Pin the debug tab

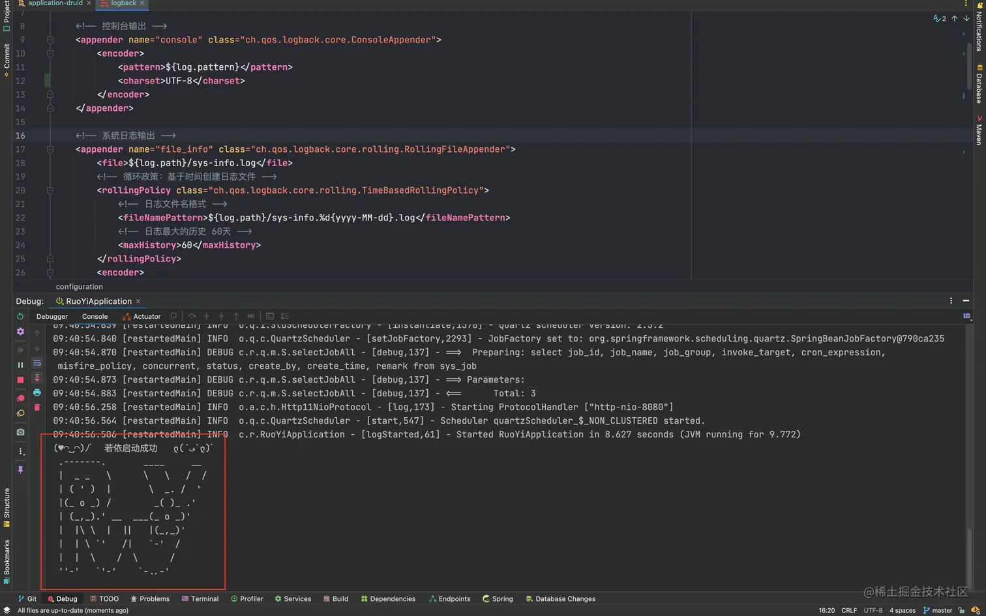(20, 469)
